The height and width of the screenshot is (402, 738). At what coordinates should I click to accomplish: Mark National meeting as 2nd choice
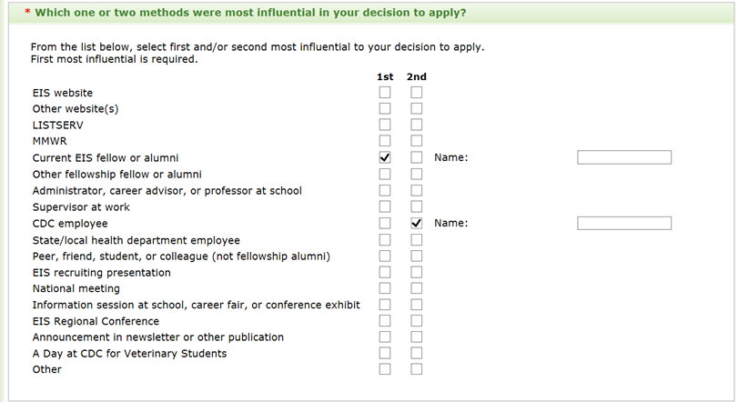[416, 289]
